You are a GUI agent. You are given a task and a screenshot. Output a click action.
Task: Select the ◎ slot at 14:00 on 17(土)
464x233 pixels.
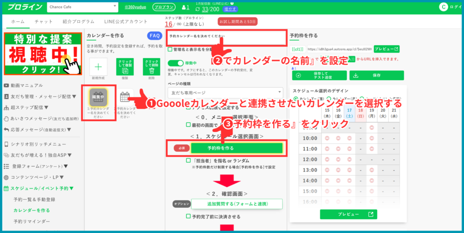(349, 181)
